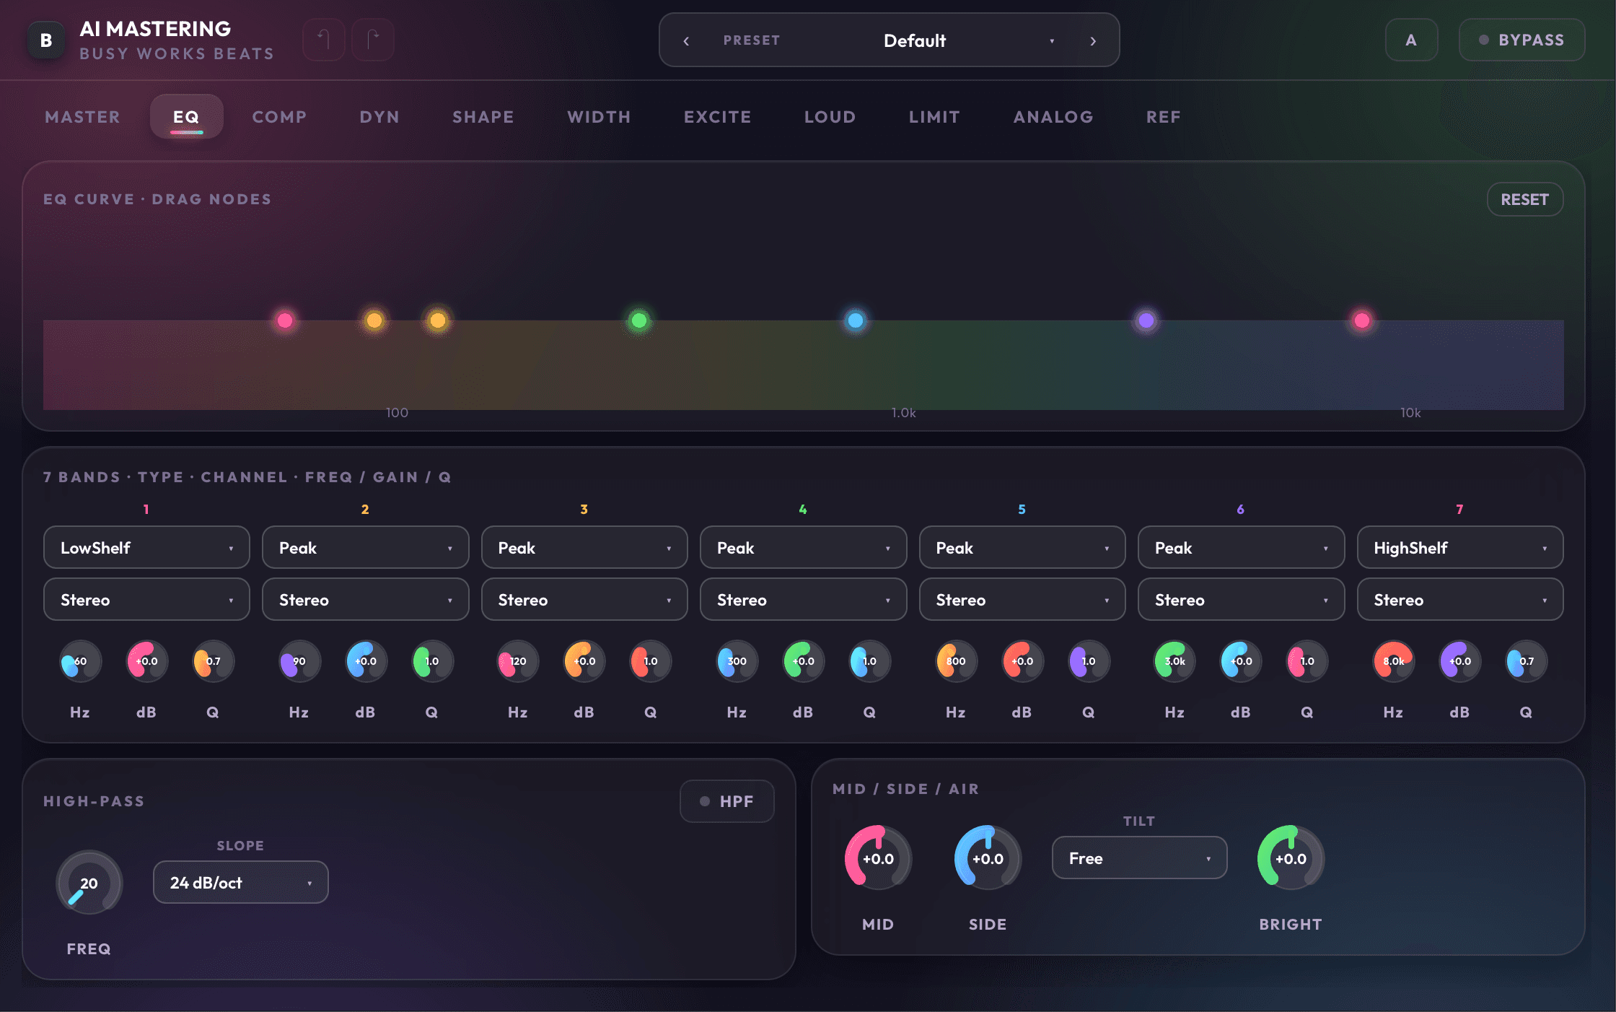This screenshot has width=1616, height=1012.
Task: Click band 6 gain dB knob
Action: (1241, 661)
